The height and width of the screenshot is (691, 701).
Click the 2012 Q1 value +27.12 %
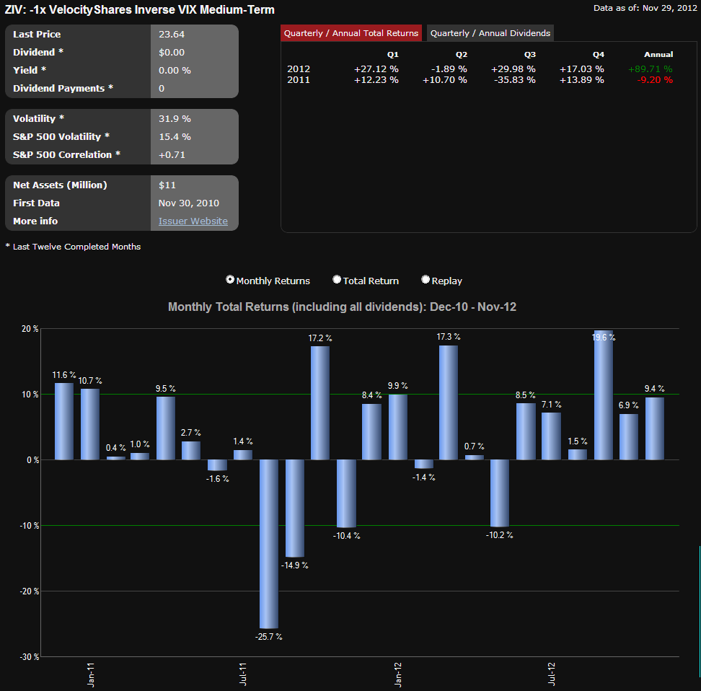pyautogui.click(x=376, y=69)
